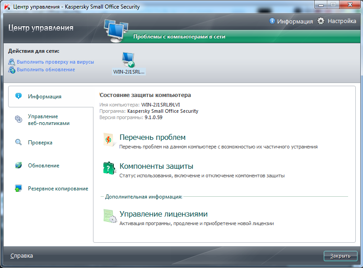Click the web policy gear icon in sidebar
The height and width of the screenshot is (268, 363).
(x=19, y=119)
